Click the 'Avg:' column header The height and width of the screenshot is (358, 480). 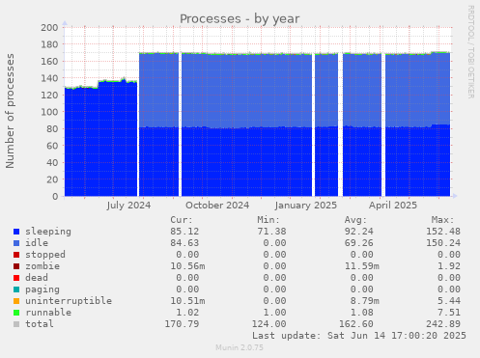[355, 220]
